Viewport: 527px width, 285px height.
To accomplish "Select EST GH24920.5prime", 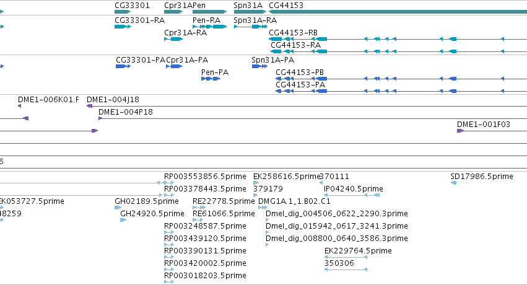I will (123, 220).
